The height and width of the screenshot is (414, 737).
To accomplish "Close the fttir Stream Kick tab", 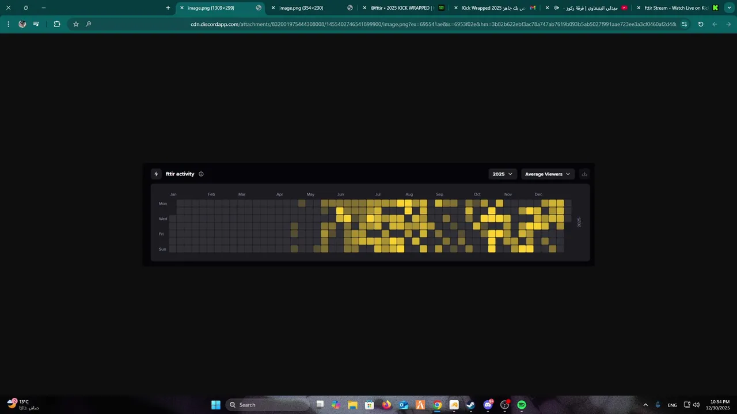I will (639, 8).
